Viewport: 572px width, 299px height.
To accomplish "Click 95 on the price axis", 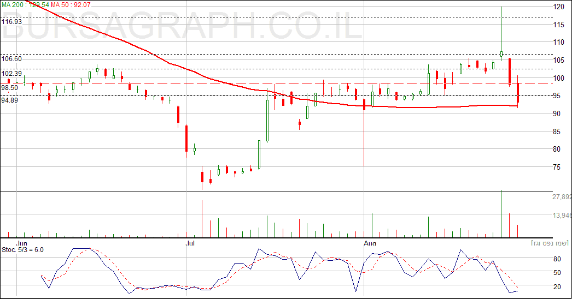I will pyautogui.click(x=557, y=96).
